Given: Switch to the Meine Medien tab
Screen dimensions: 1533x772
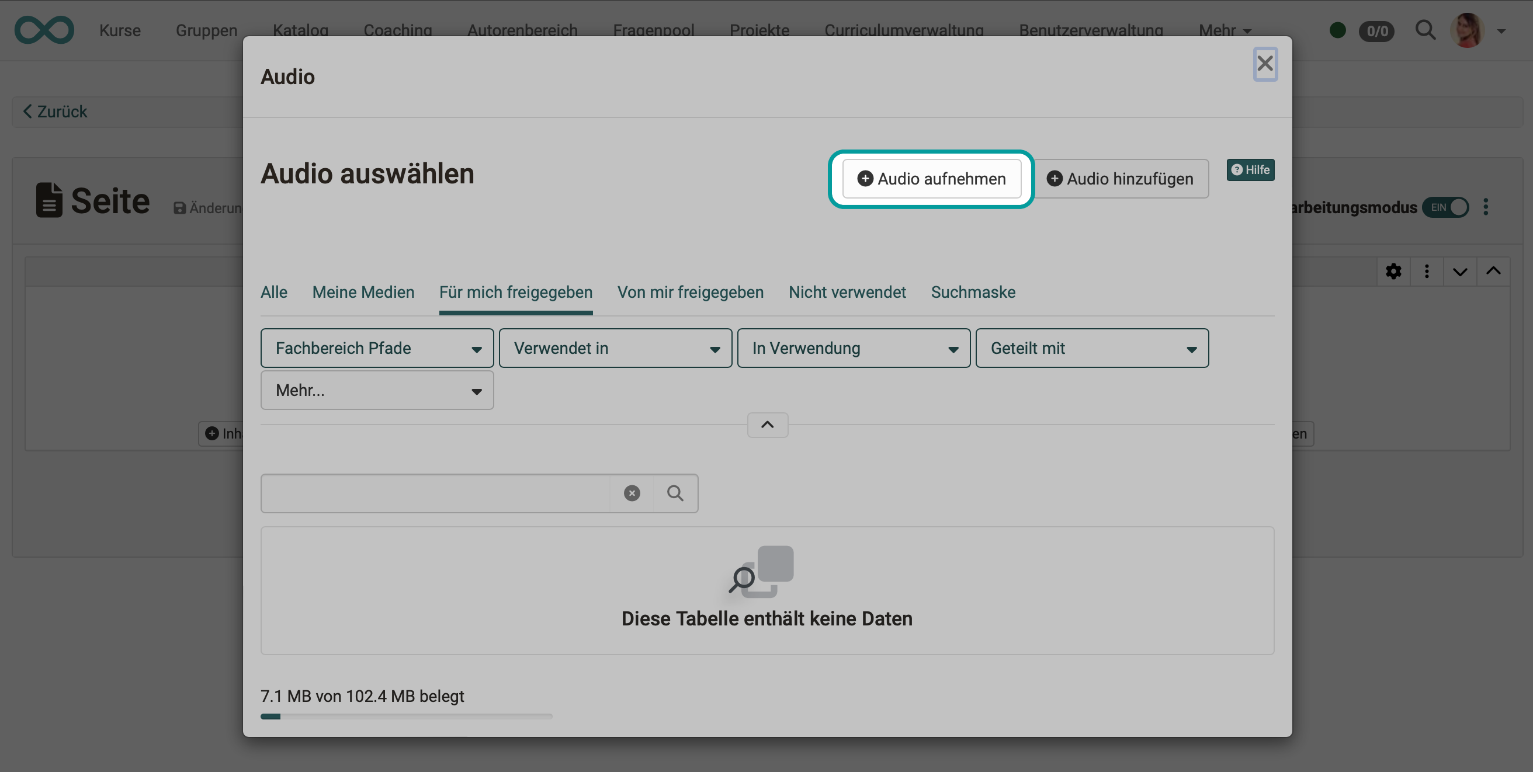Looking at the screenshot, I should click(363, 292).
